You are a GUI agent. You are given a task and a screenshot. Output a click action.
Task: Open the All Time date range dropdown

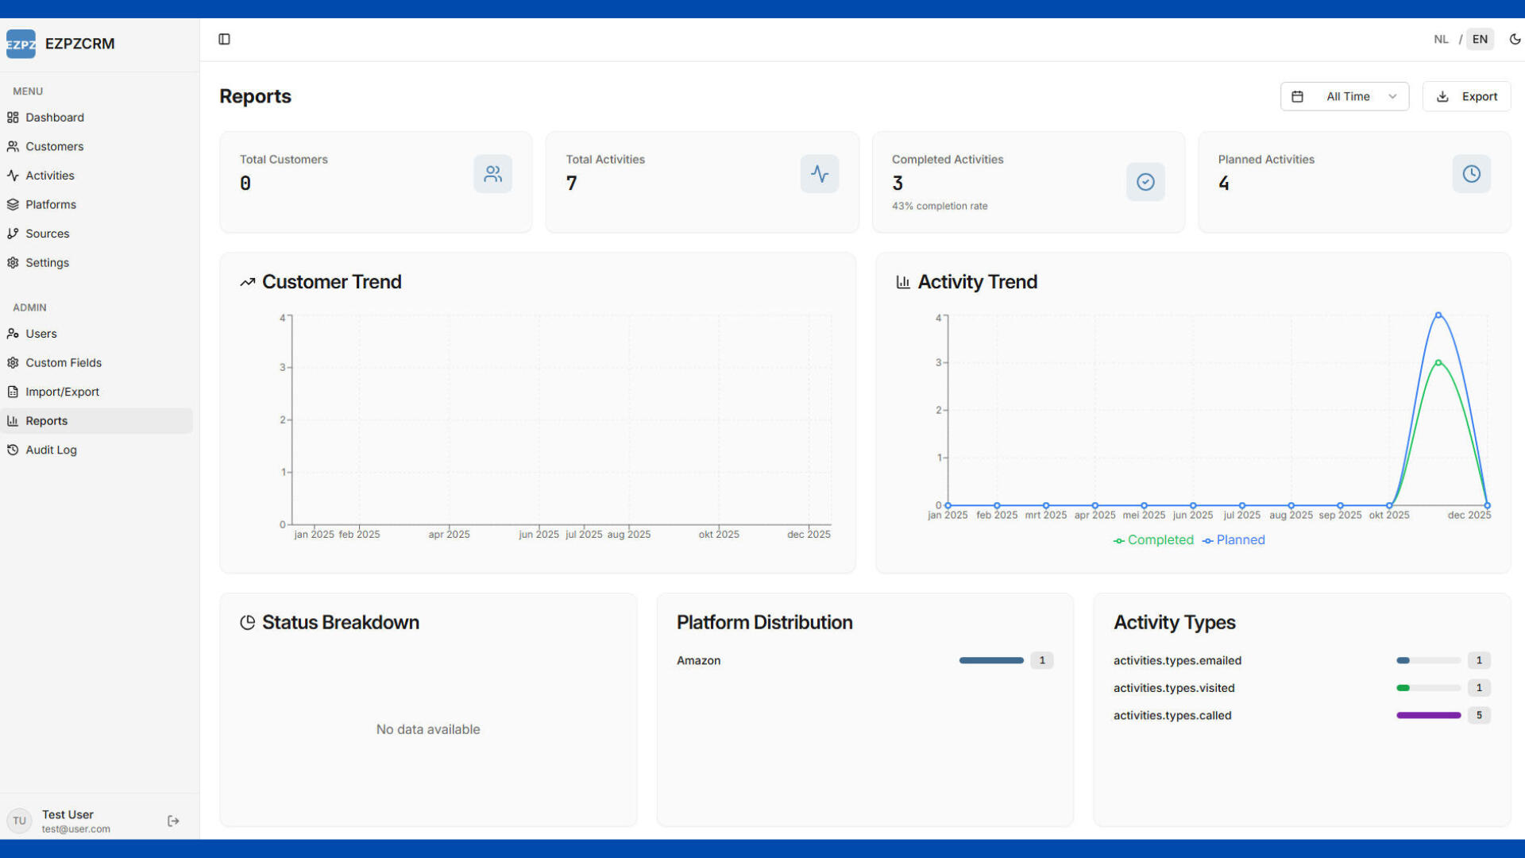click(x=1344, y=96)
